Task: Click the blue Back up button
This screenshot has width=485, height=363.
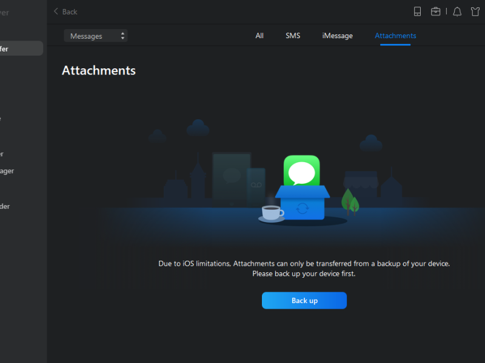Action: pyautogui.click(x=304, y=300)
